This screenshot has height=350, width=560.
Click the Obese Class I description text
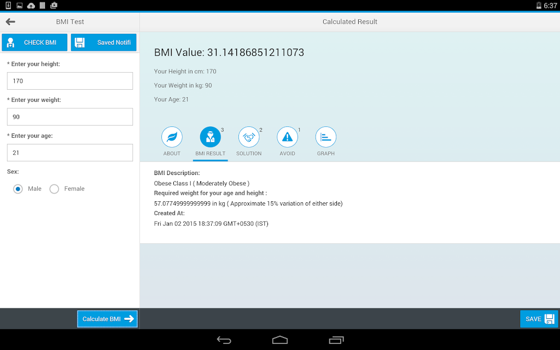pos(201,183)
